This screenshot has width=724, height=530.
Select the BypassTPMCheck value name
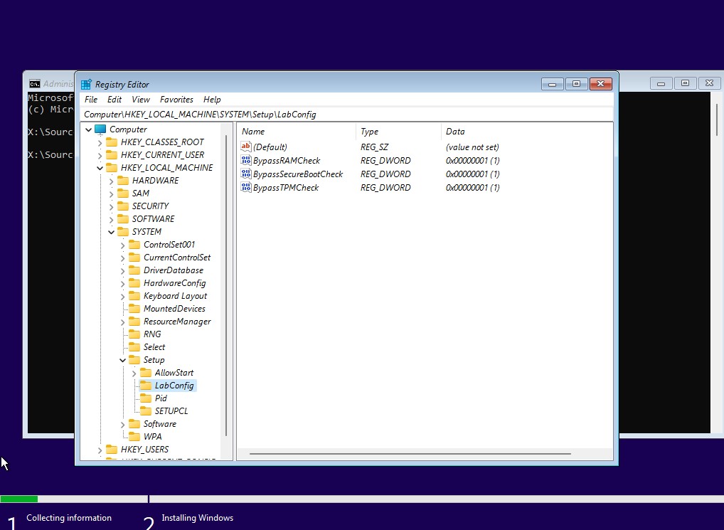tap(286, 187)
